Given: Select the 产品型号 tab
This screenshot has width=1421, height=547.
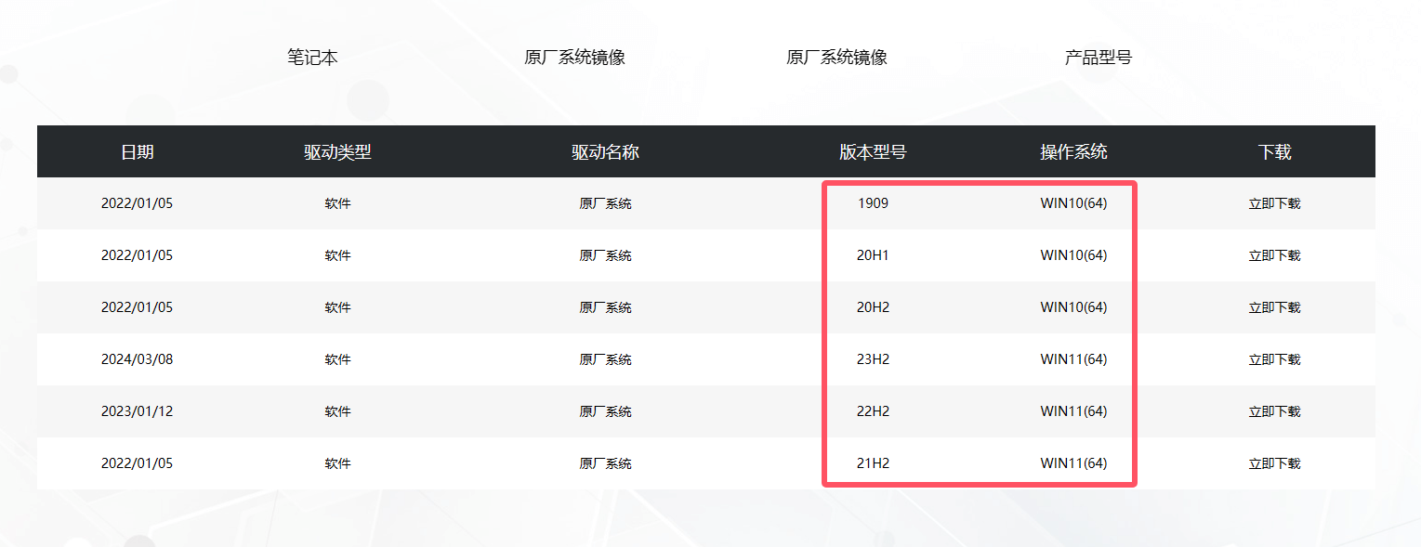Looking at the screenshot, I should [1099, 57].
